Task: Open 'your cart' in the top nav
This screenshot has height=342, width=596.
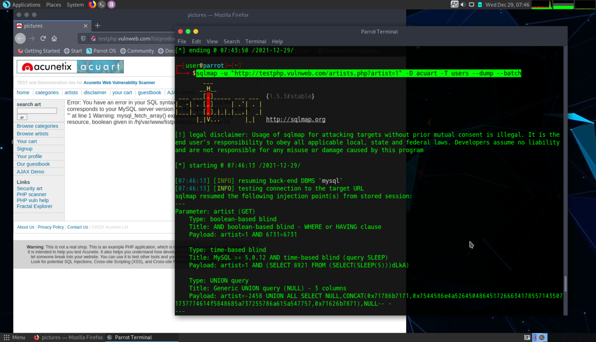Action: [x=122, y=93]
